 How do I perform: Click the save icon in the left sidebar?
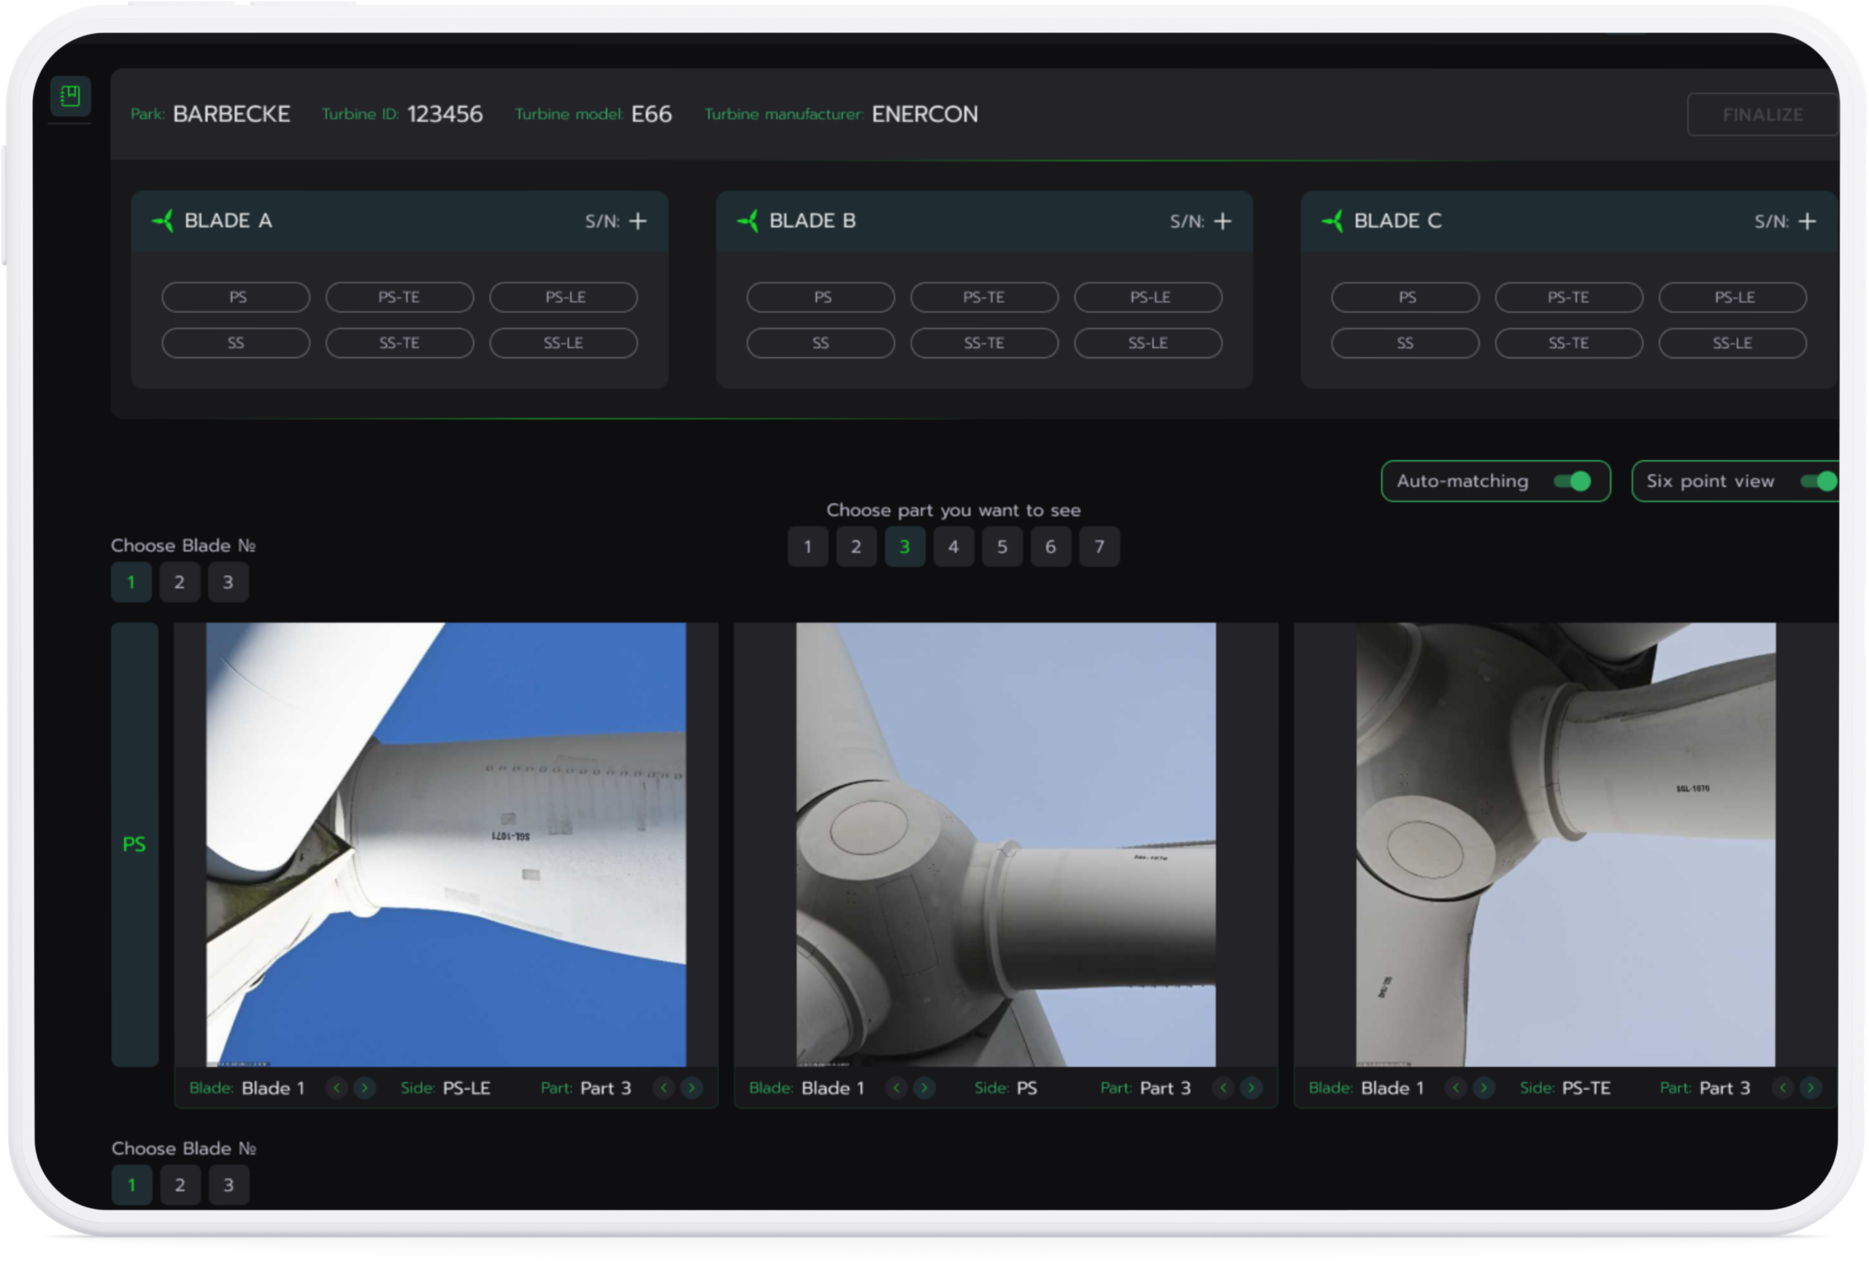70,96
